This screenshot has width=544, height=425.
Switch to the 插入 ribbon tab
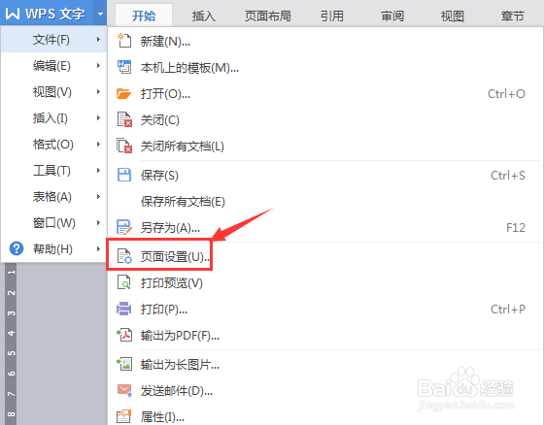point(204,16)
